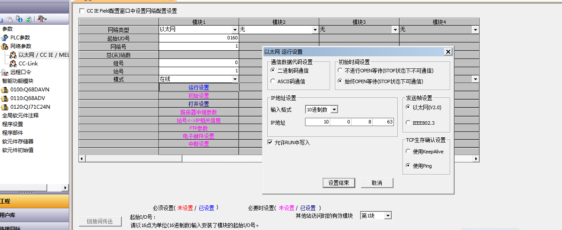Open the PLC参数 item icon
This screenshot has height=230, width=562.
pyautogui.click(x=5, y=38)
